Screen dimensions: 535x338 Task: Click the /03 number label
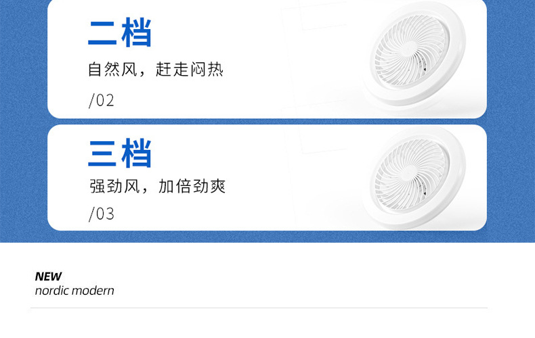pyautogui.click(x=102, y=214)
